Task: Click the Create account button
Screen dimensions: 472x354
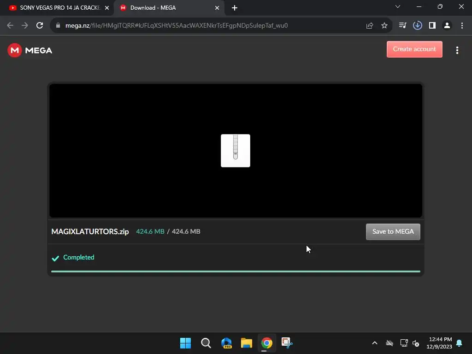Action: [x=414, y=49]
